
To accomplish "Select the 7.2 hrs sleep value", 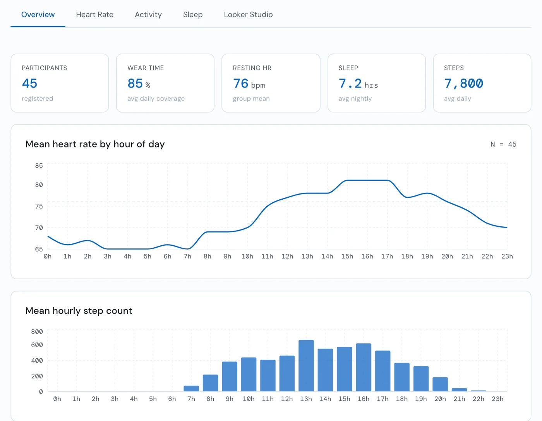I will 358,84.
